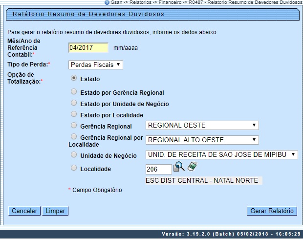The image size is (303, 239).
Task: Select the Estado radio option
Action: (74, 78)
